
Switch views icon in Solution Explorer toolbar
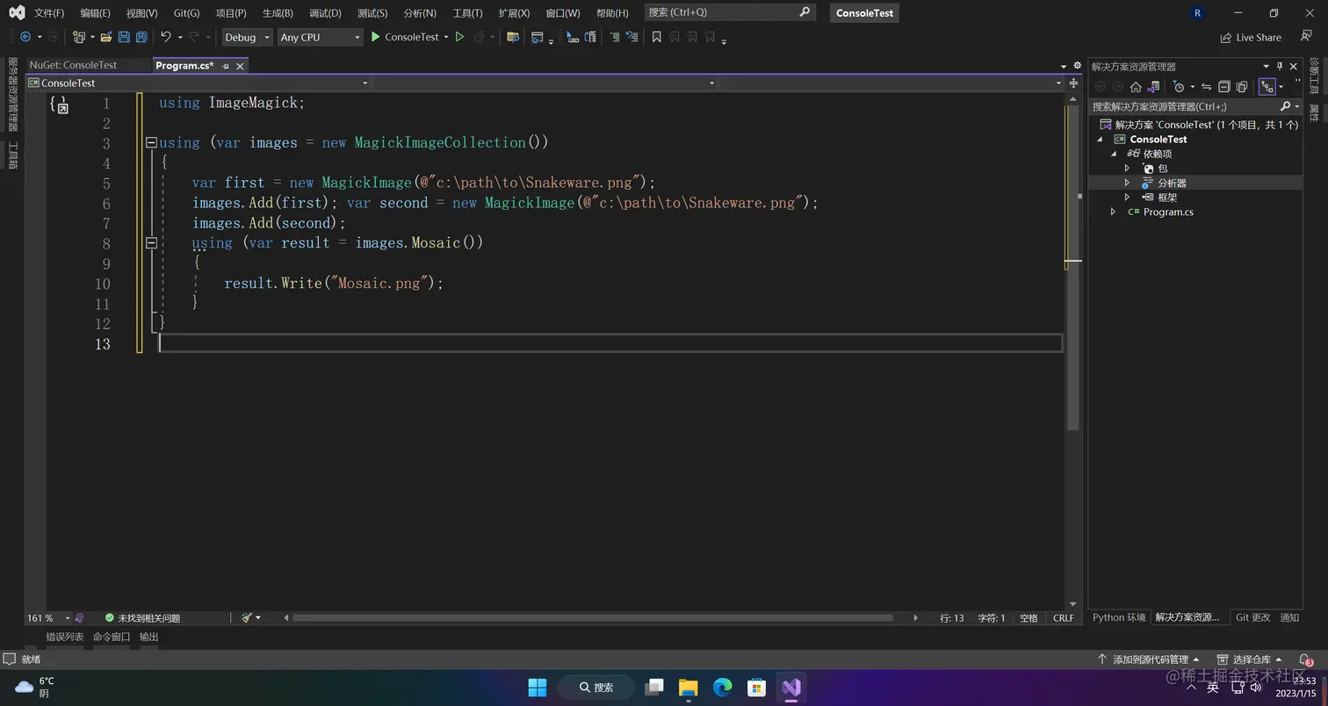coord(1154,87)
